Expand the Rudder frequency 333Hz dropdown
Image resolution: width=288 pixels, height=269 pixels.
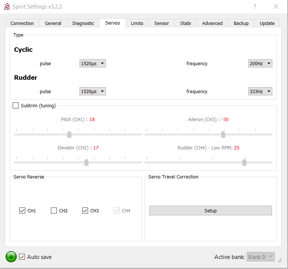click(260, 91)
